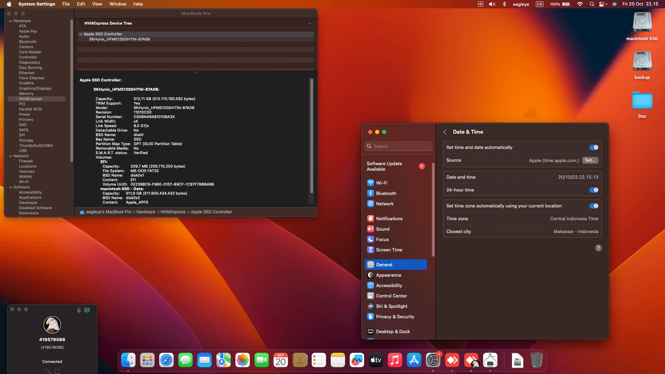Go back from Date & Time

(445, 132)
